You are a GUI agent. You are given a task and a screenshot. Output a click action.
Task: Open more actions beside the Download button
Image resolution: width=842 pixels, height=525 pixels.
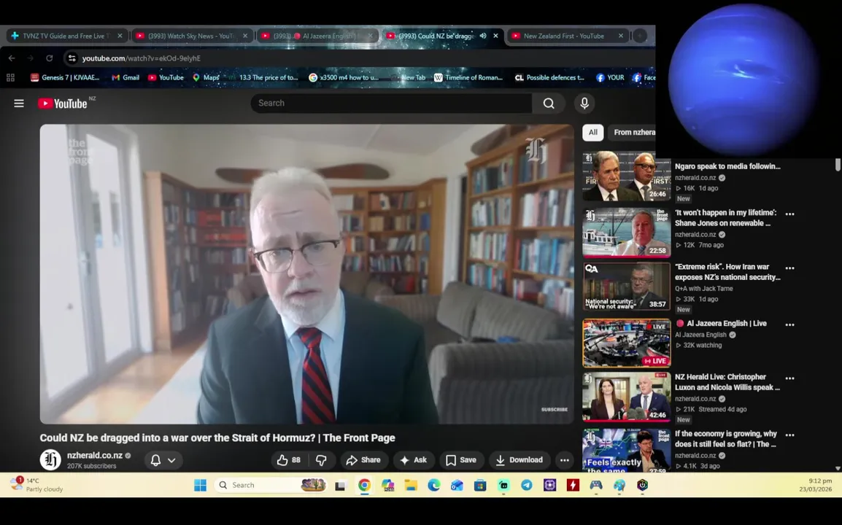point(565,460)
